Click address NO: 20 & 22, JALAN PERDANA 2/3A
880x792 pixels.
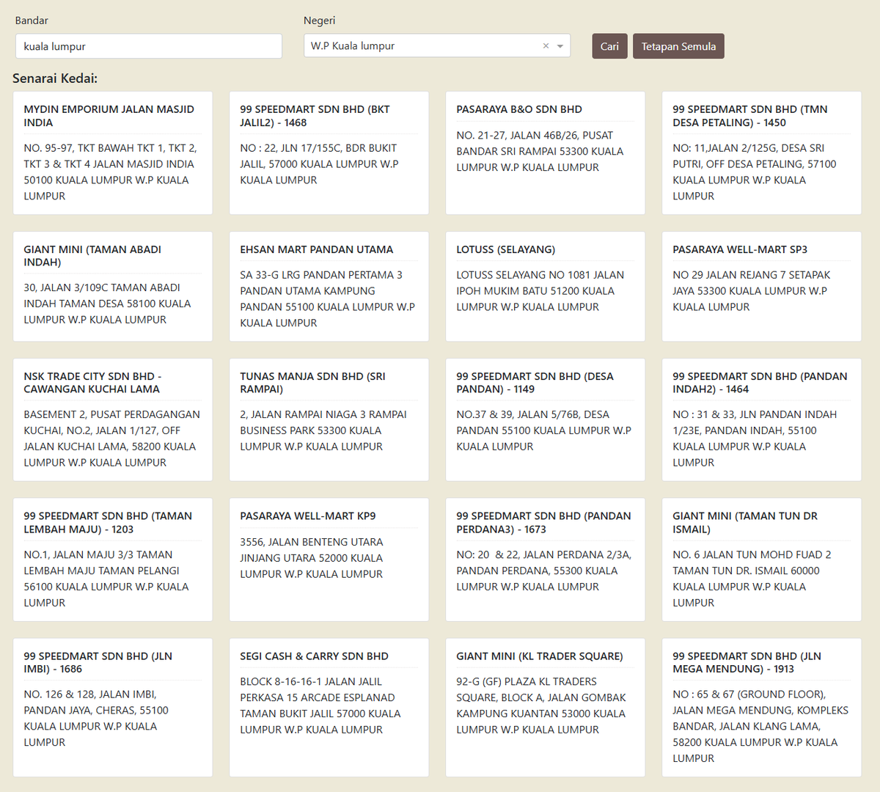(543, 571)
